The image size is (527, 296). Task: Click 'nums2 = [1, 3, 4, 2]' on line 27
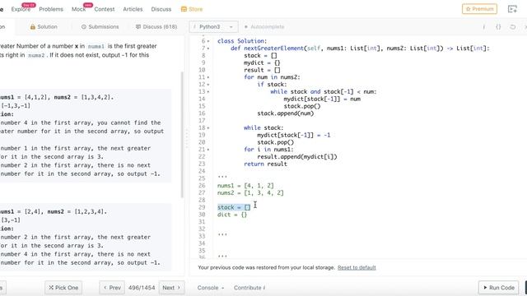pos(250,193)
